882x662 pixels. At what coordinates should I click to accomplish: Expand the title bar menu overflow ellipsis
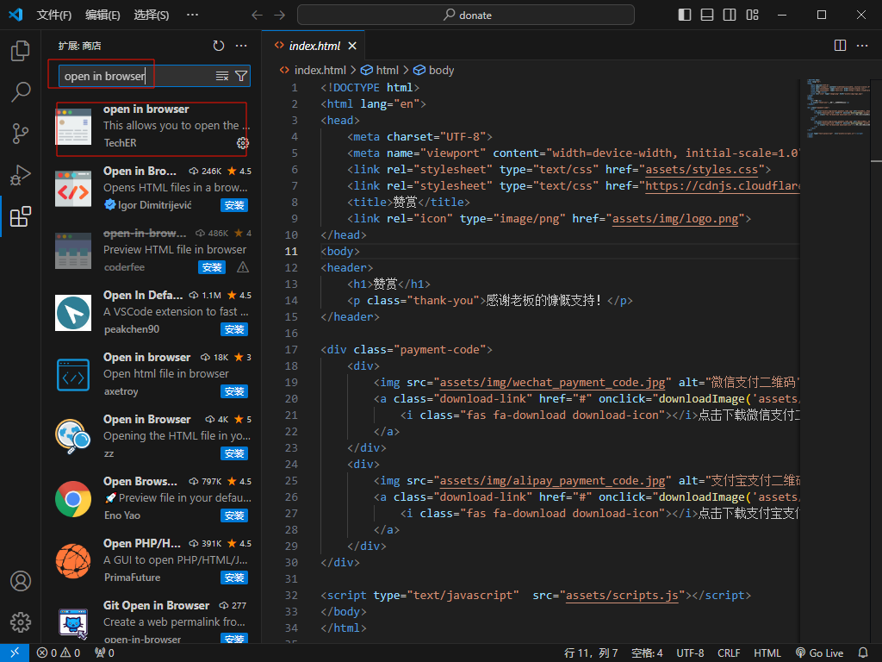coord(192,16)
